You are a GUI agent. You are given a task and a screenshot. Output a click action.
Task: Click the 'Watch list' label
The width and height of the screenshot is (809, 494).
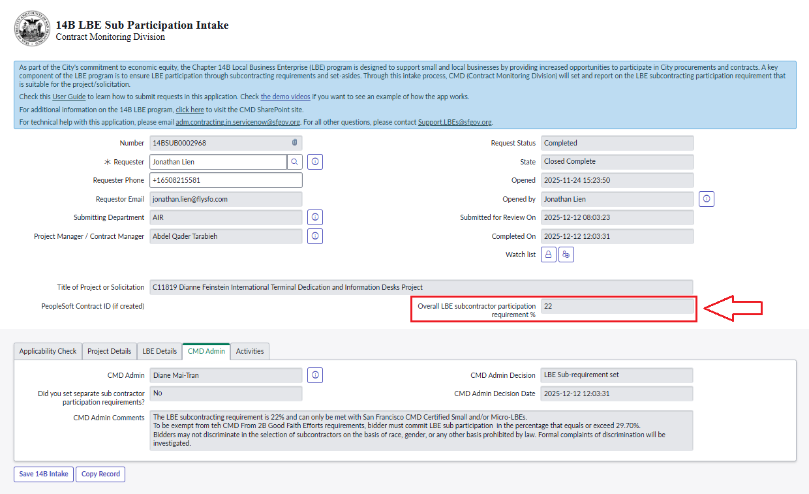[521, 255]
